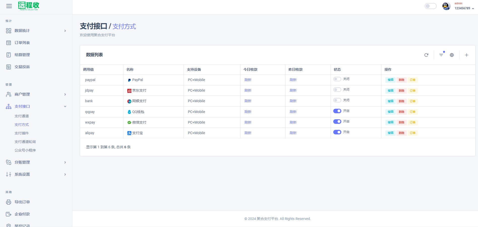This screenshot has height=227, width=478.
Task: Go to 支付通道 submenu item
Action: pyautogui.click(x=22, y=116)
